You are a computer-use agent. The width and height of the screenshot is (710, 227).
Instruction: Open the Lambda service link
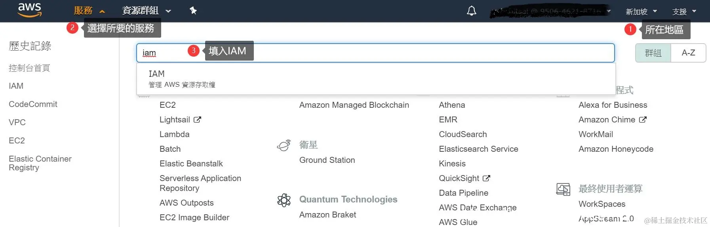(174, 134)
